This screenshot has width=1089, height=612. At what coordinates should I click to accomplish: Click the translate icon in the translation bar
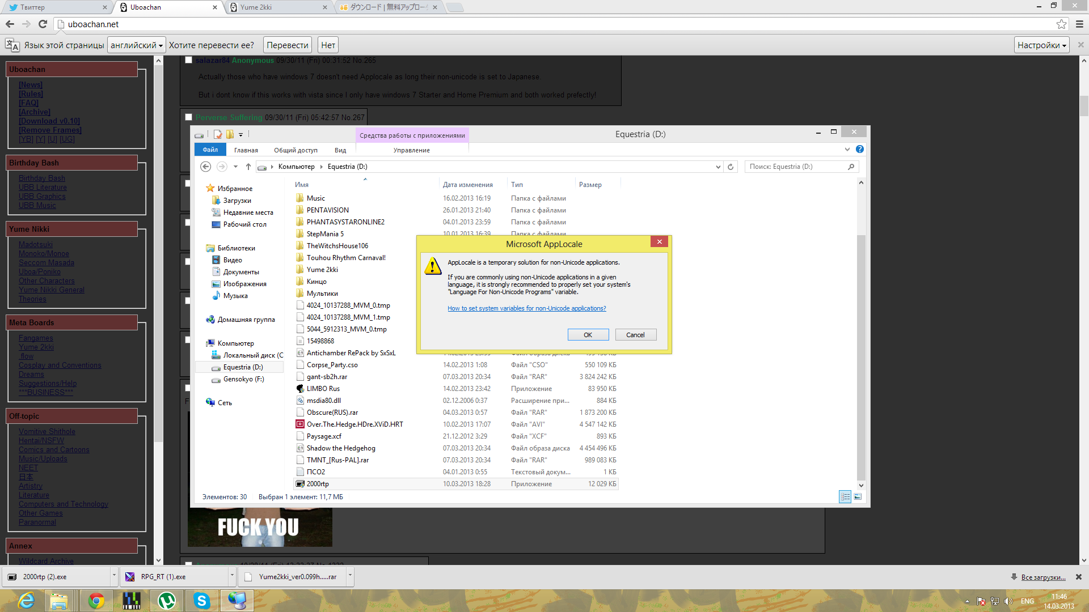tap(12, 45)
